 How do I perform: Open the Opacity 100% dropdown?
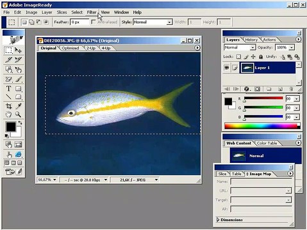click(292, 47)
